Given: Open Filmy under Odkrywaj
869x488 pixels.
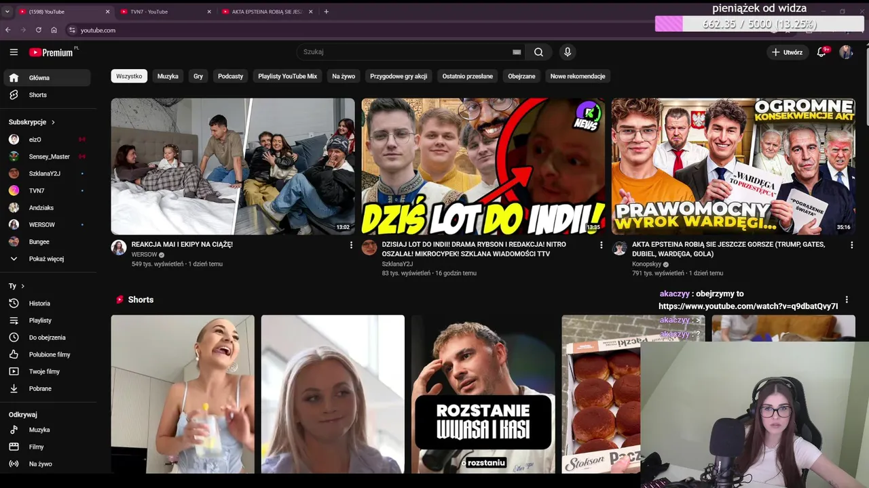Looking at the screenshot, I should pos(46,447).
